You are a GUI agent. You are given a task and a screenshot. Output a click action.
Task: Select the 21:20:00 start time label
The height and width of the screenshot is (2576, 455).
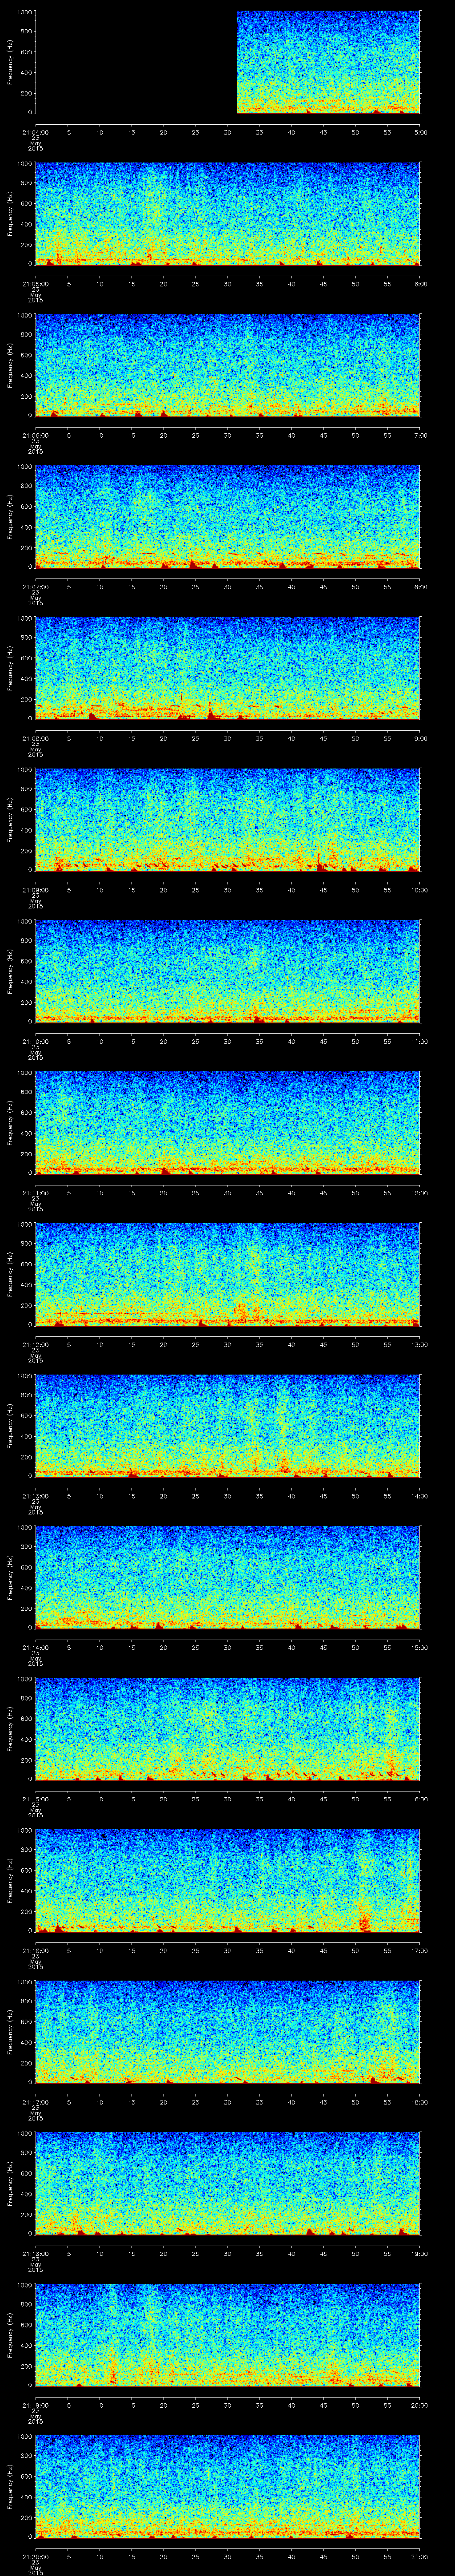tap(35, 2556)
